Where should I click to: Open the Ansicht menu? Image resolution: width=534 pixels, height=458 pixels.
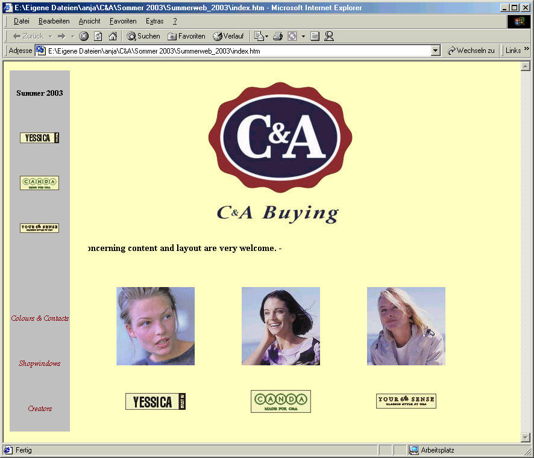[x=89, y=21]
